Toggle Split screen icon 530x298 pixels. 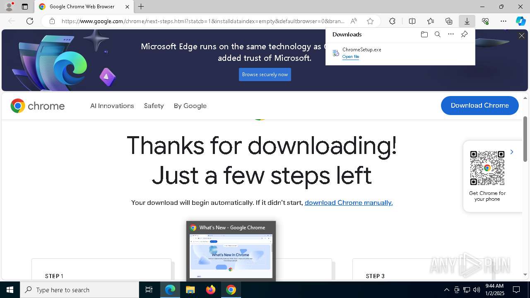tap(412, 21)
